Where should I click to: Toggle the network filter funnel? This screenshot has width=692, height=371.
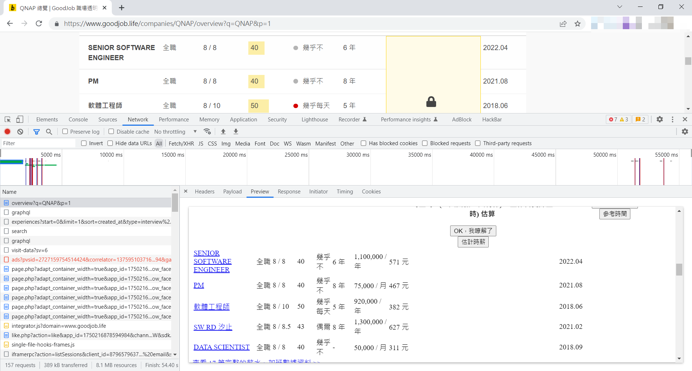[x=36, y=131]
